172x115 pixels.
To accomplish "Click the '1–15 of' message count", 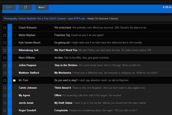I will 167,7.
